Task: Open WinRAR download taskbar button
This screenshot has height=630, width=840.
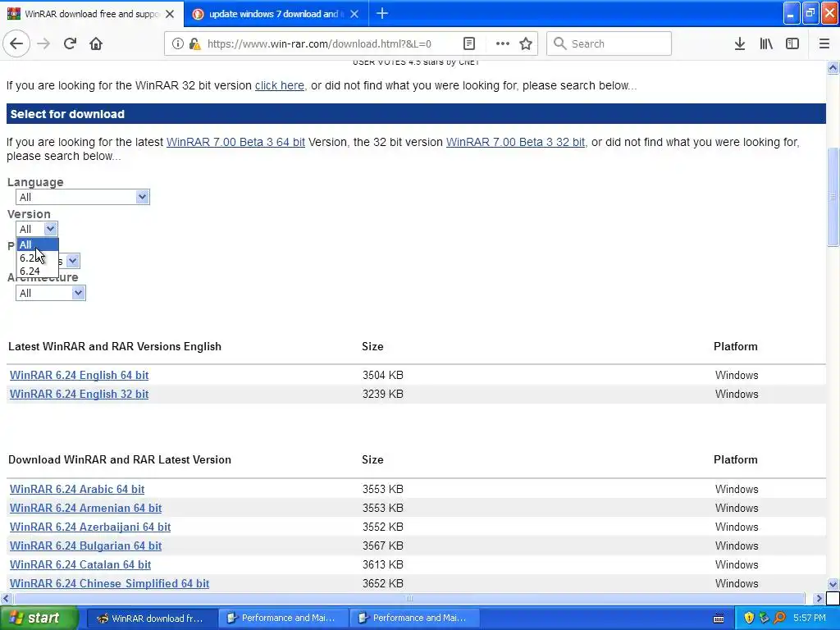Action: click(152, 619)
